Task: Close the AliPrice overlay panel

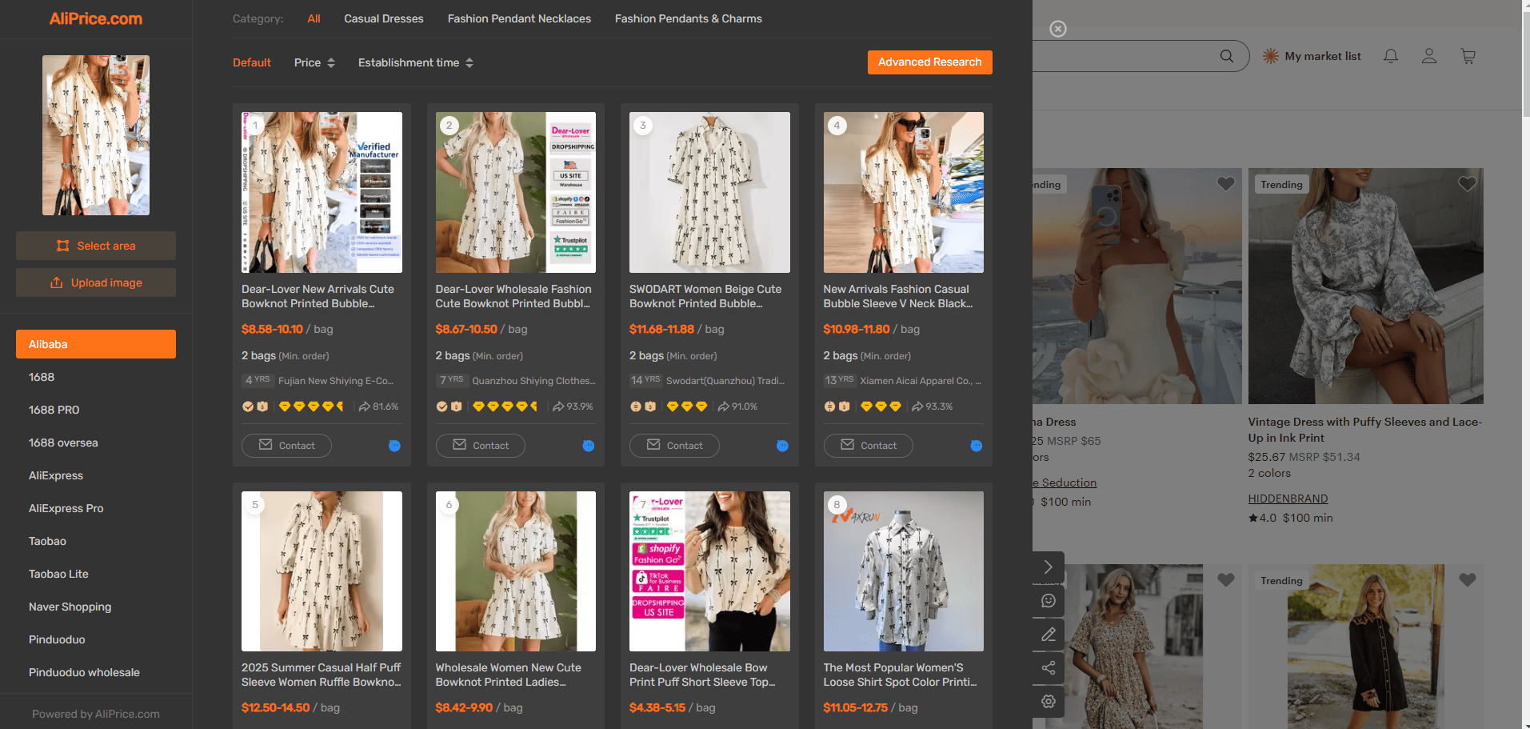Action: click(1058, 29)
